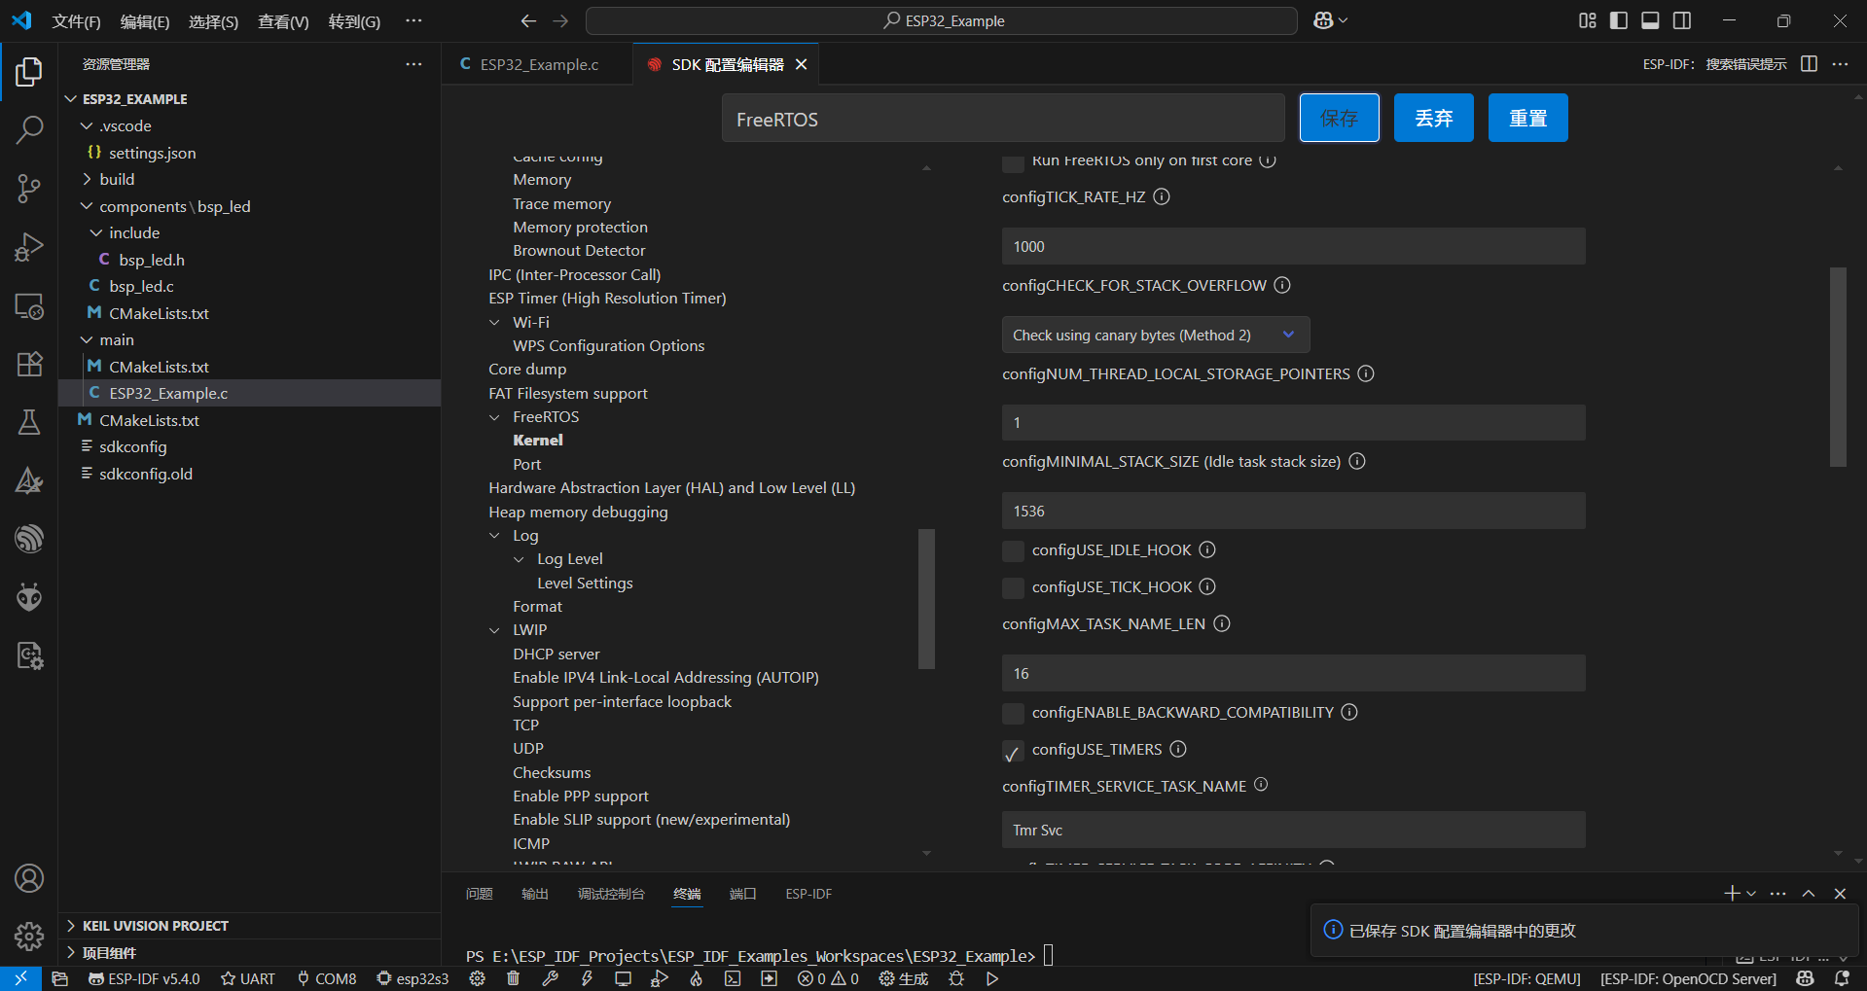1867x991 pixels.
Task: Click the 保存 button
Action: 1339,118
